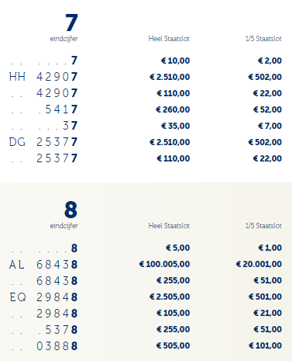Click the € 20.001,00 prize amount
292x361 pixels.
(259, 264)
